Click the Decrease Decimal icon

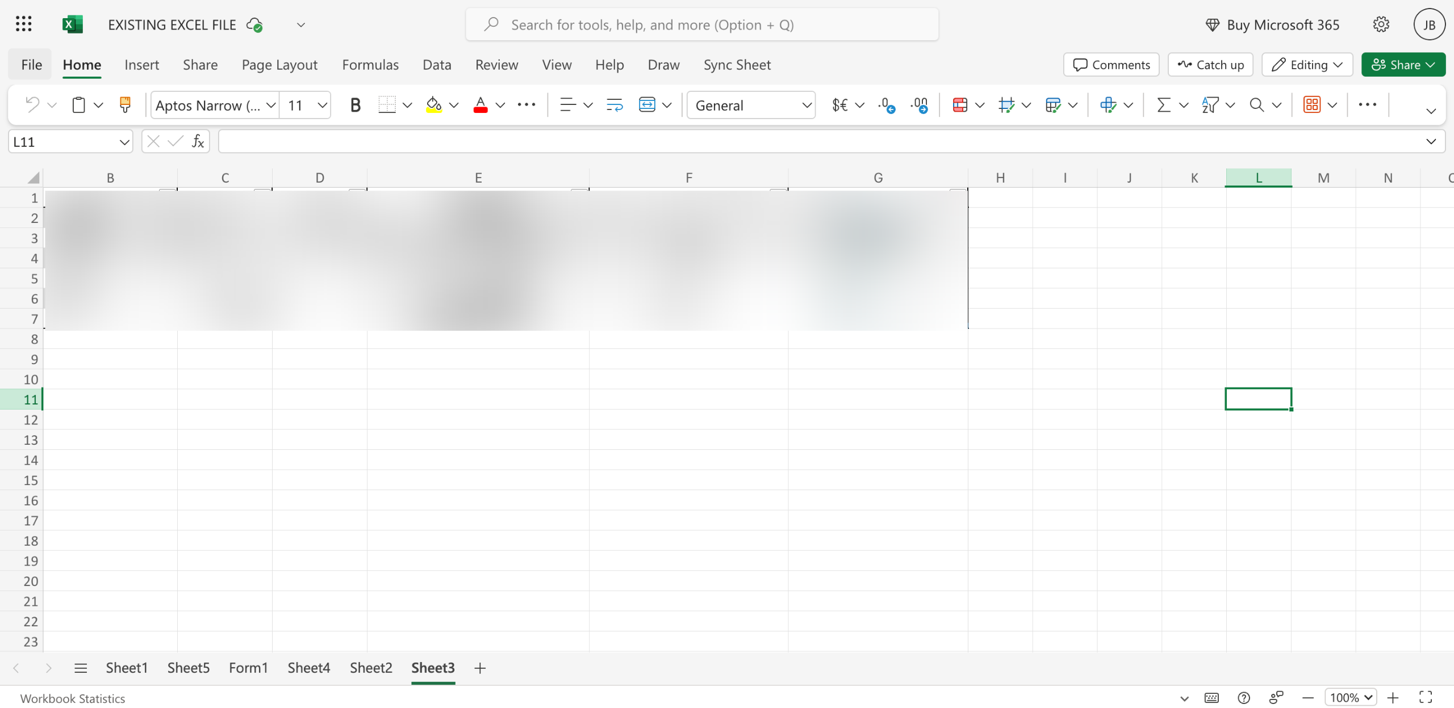click(919, 105)
